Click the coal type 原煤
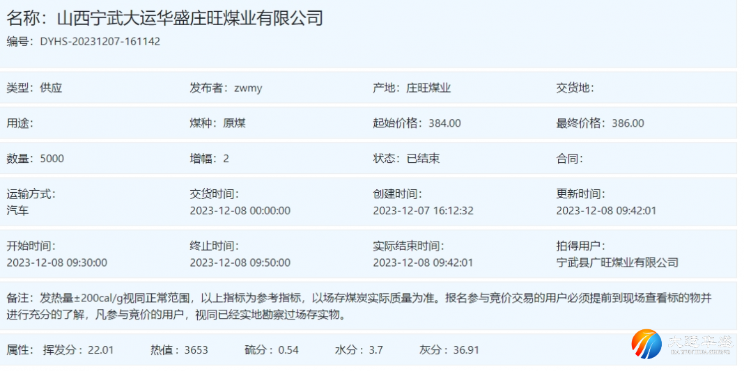This screenshot has width=744, height=371. [x=234, y=123]
